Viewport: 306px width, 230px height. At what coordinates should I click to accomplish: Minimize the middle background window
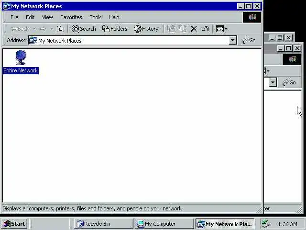281,48
